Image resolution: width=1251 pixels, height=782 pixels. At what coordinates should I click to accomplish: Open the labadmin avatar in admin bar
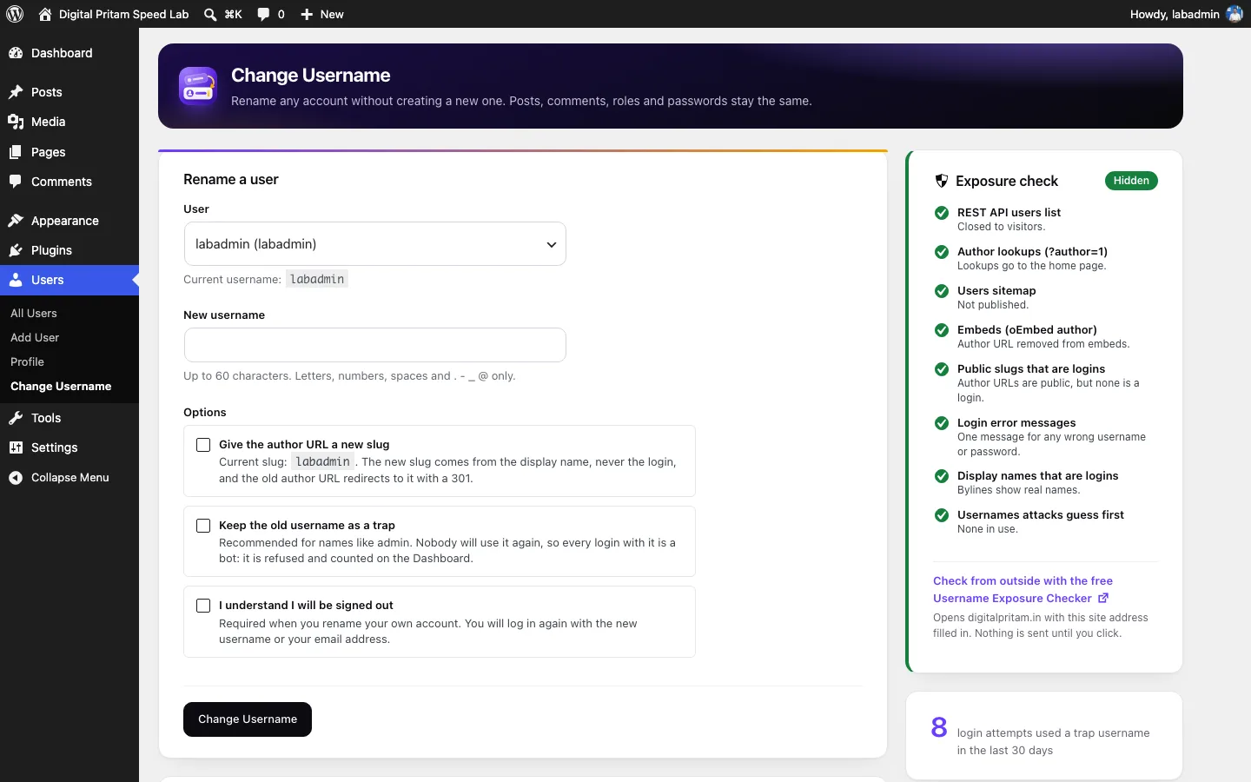1234,14
